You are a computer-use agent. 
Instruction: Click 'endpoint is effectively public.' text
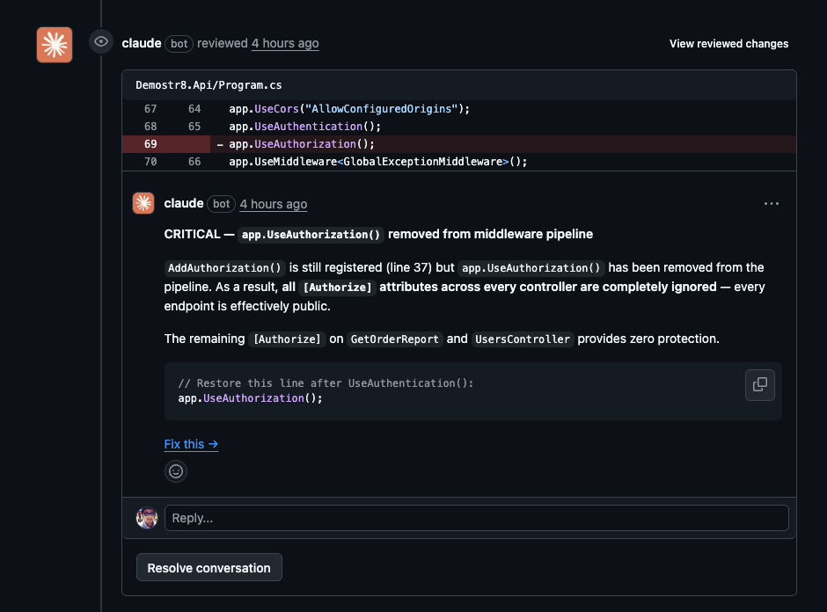247,306
